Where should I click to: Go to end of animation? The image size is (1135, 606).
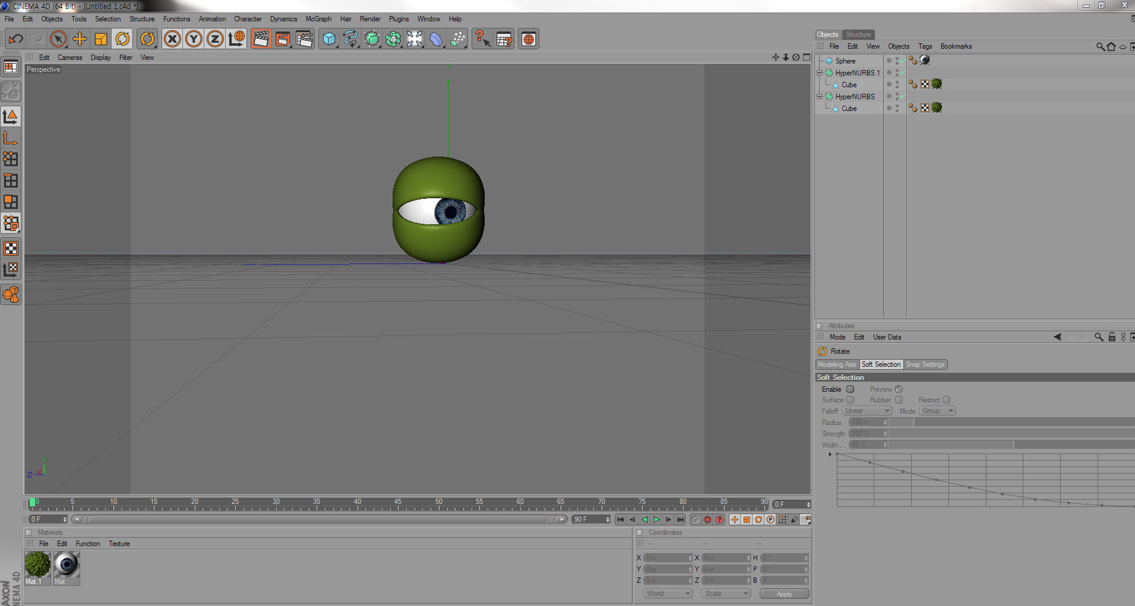[681, 519]
